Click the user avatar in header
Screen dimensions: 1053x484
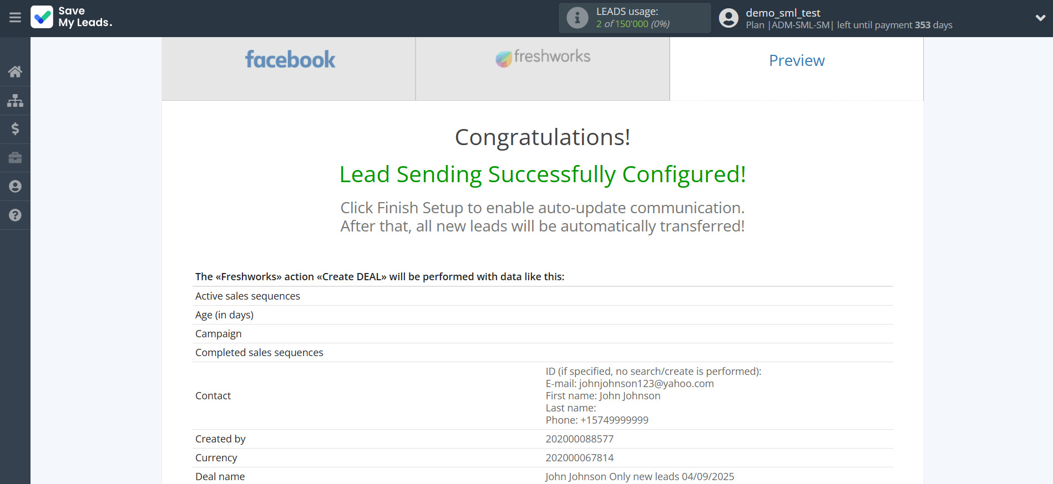point(728,18)
